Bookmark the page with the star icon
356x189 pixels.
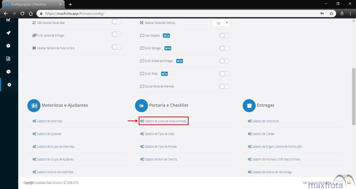[x=331, y=14]
